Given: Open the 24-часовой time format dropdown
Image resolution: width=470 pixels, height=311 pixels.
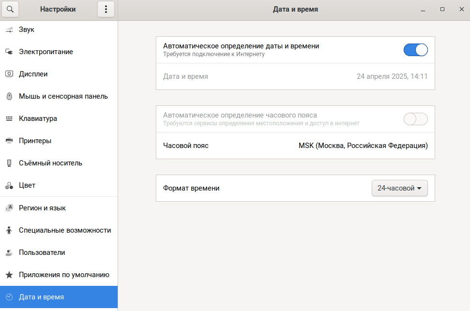Looking at the screenshot, I should point(399,188).
